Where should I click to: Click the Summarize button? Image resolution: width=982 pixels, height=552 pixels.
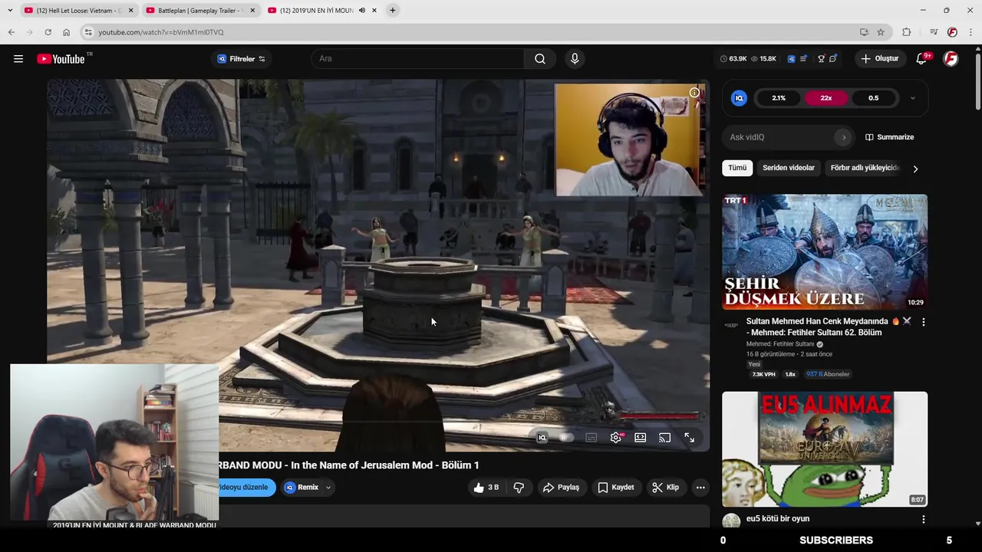point(889,137)
